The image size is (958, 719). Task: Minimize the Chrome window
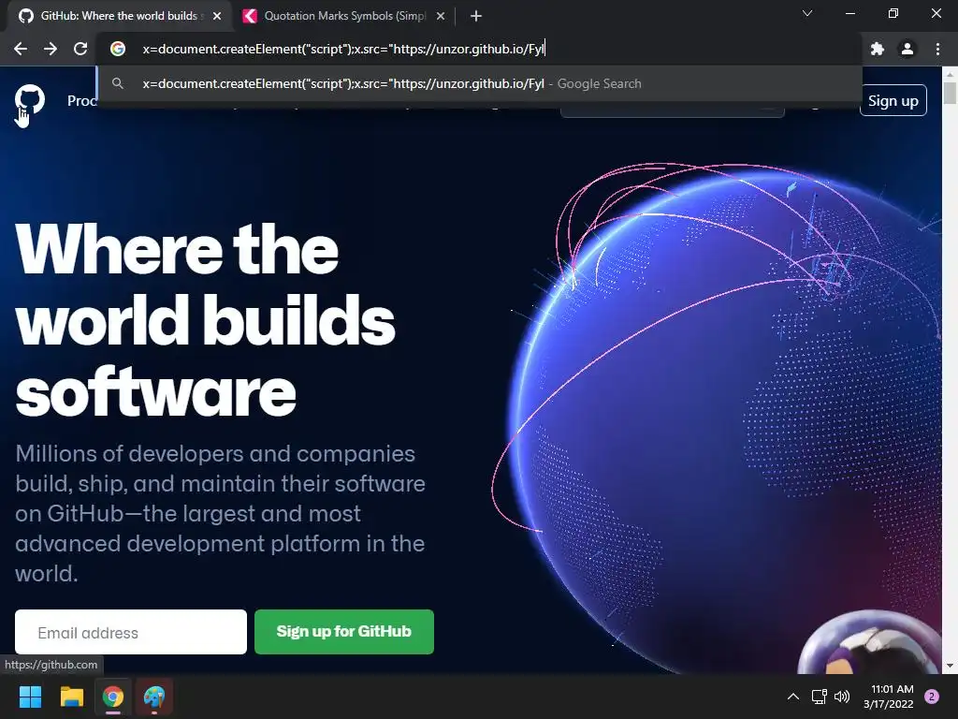tap(849, 13)
